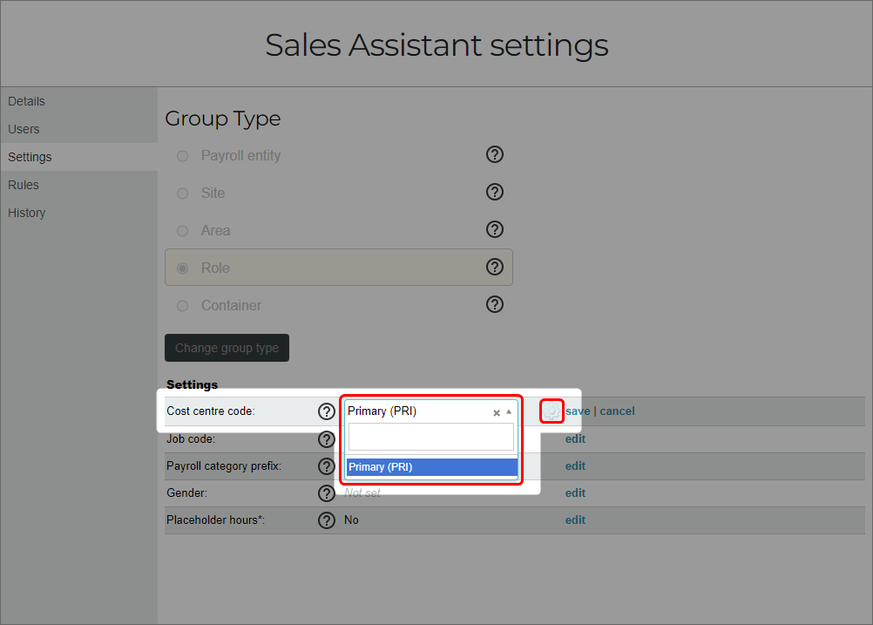
Task: Open the cost centre code combo box
Action: pos(418,411)
